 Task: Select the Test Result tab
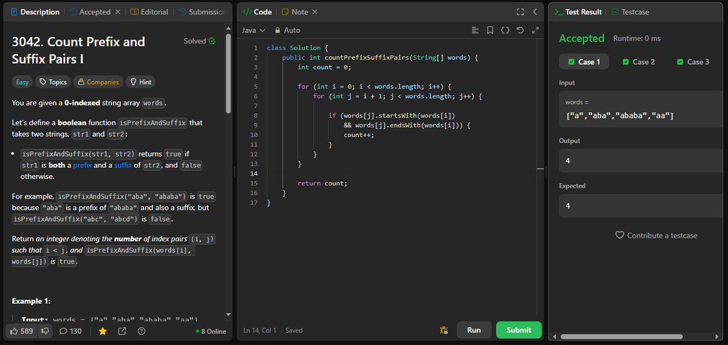pos(578,12)
